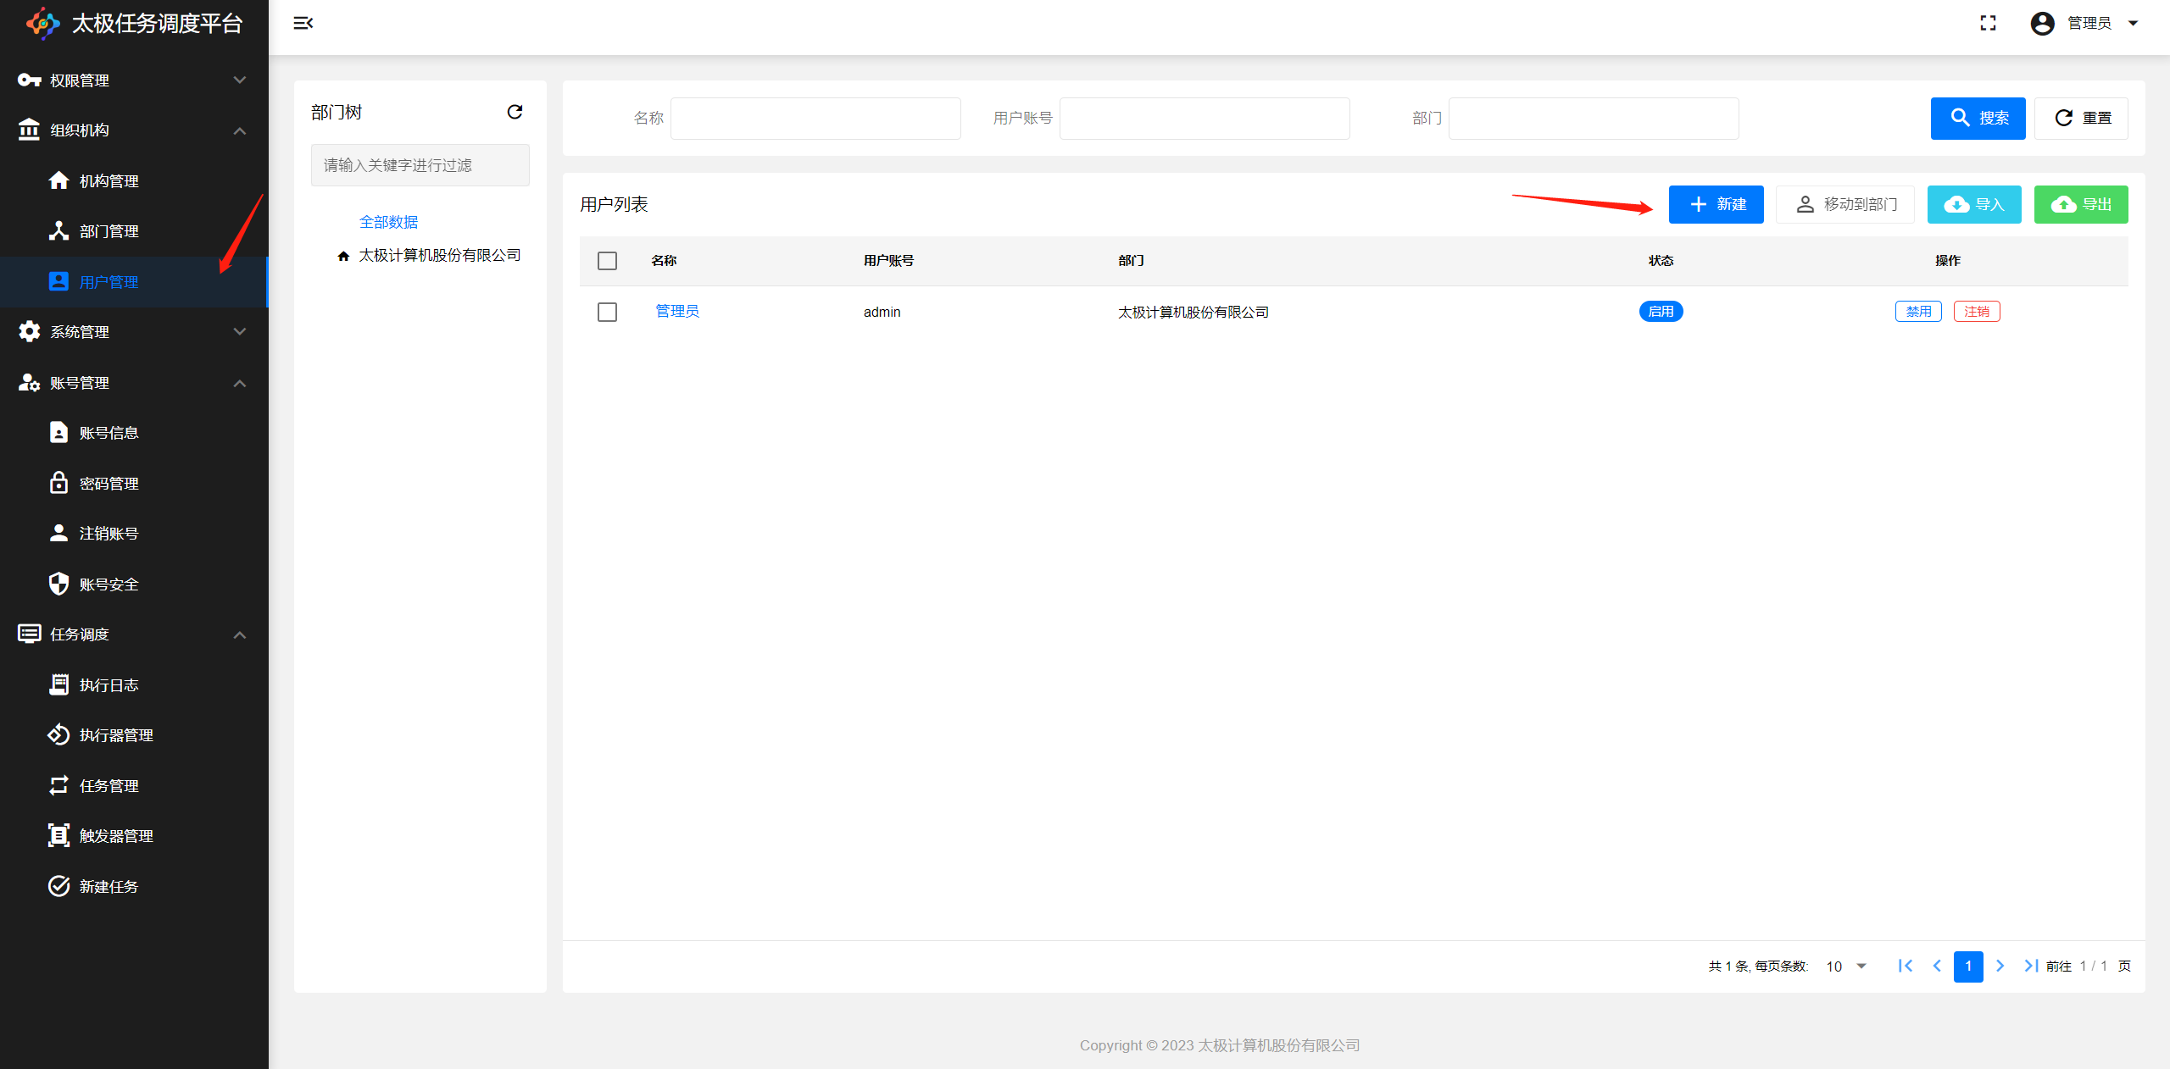This screenshot has height=1069, width=2170.
Task: Click the 导出 export button
Action: 2081,204
